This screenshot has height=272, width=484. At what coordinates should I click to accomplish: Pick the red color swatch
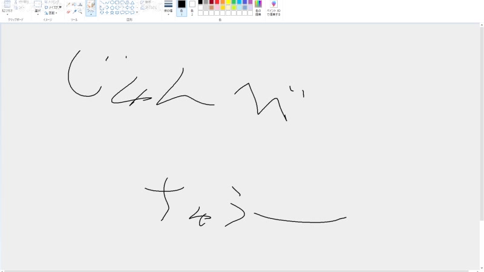click(217, 2)
